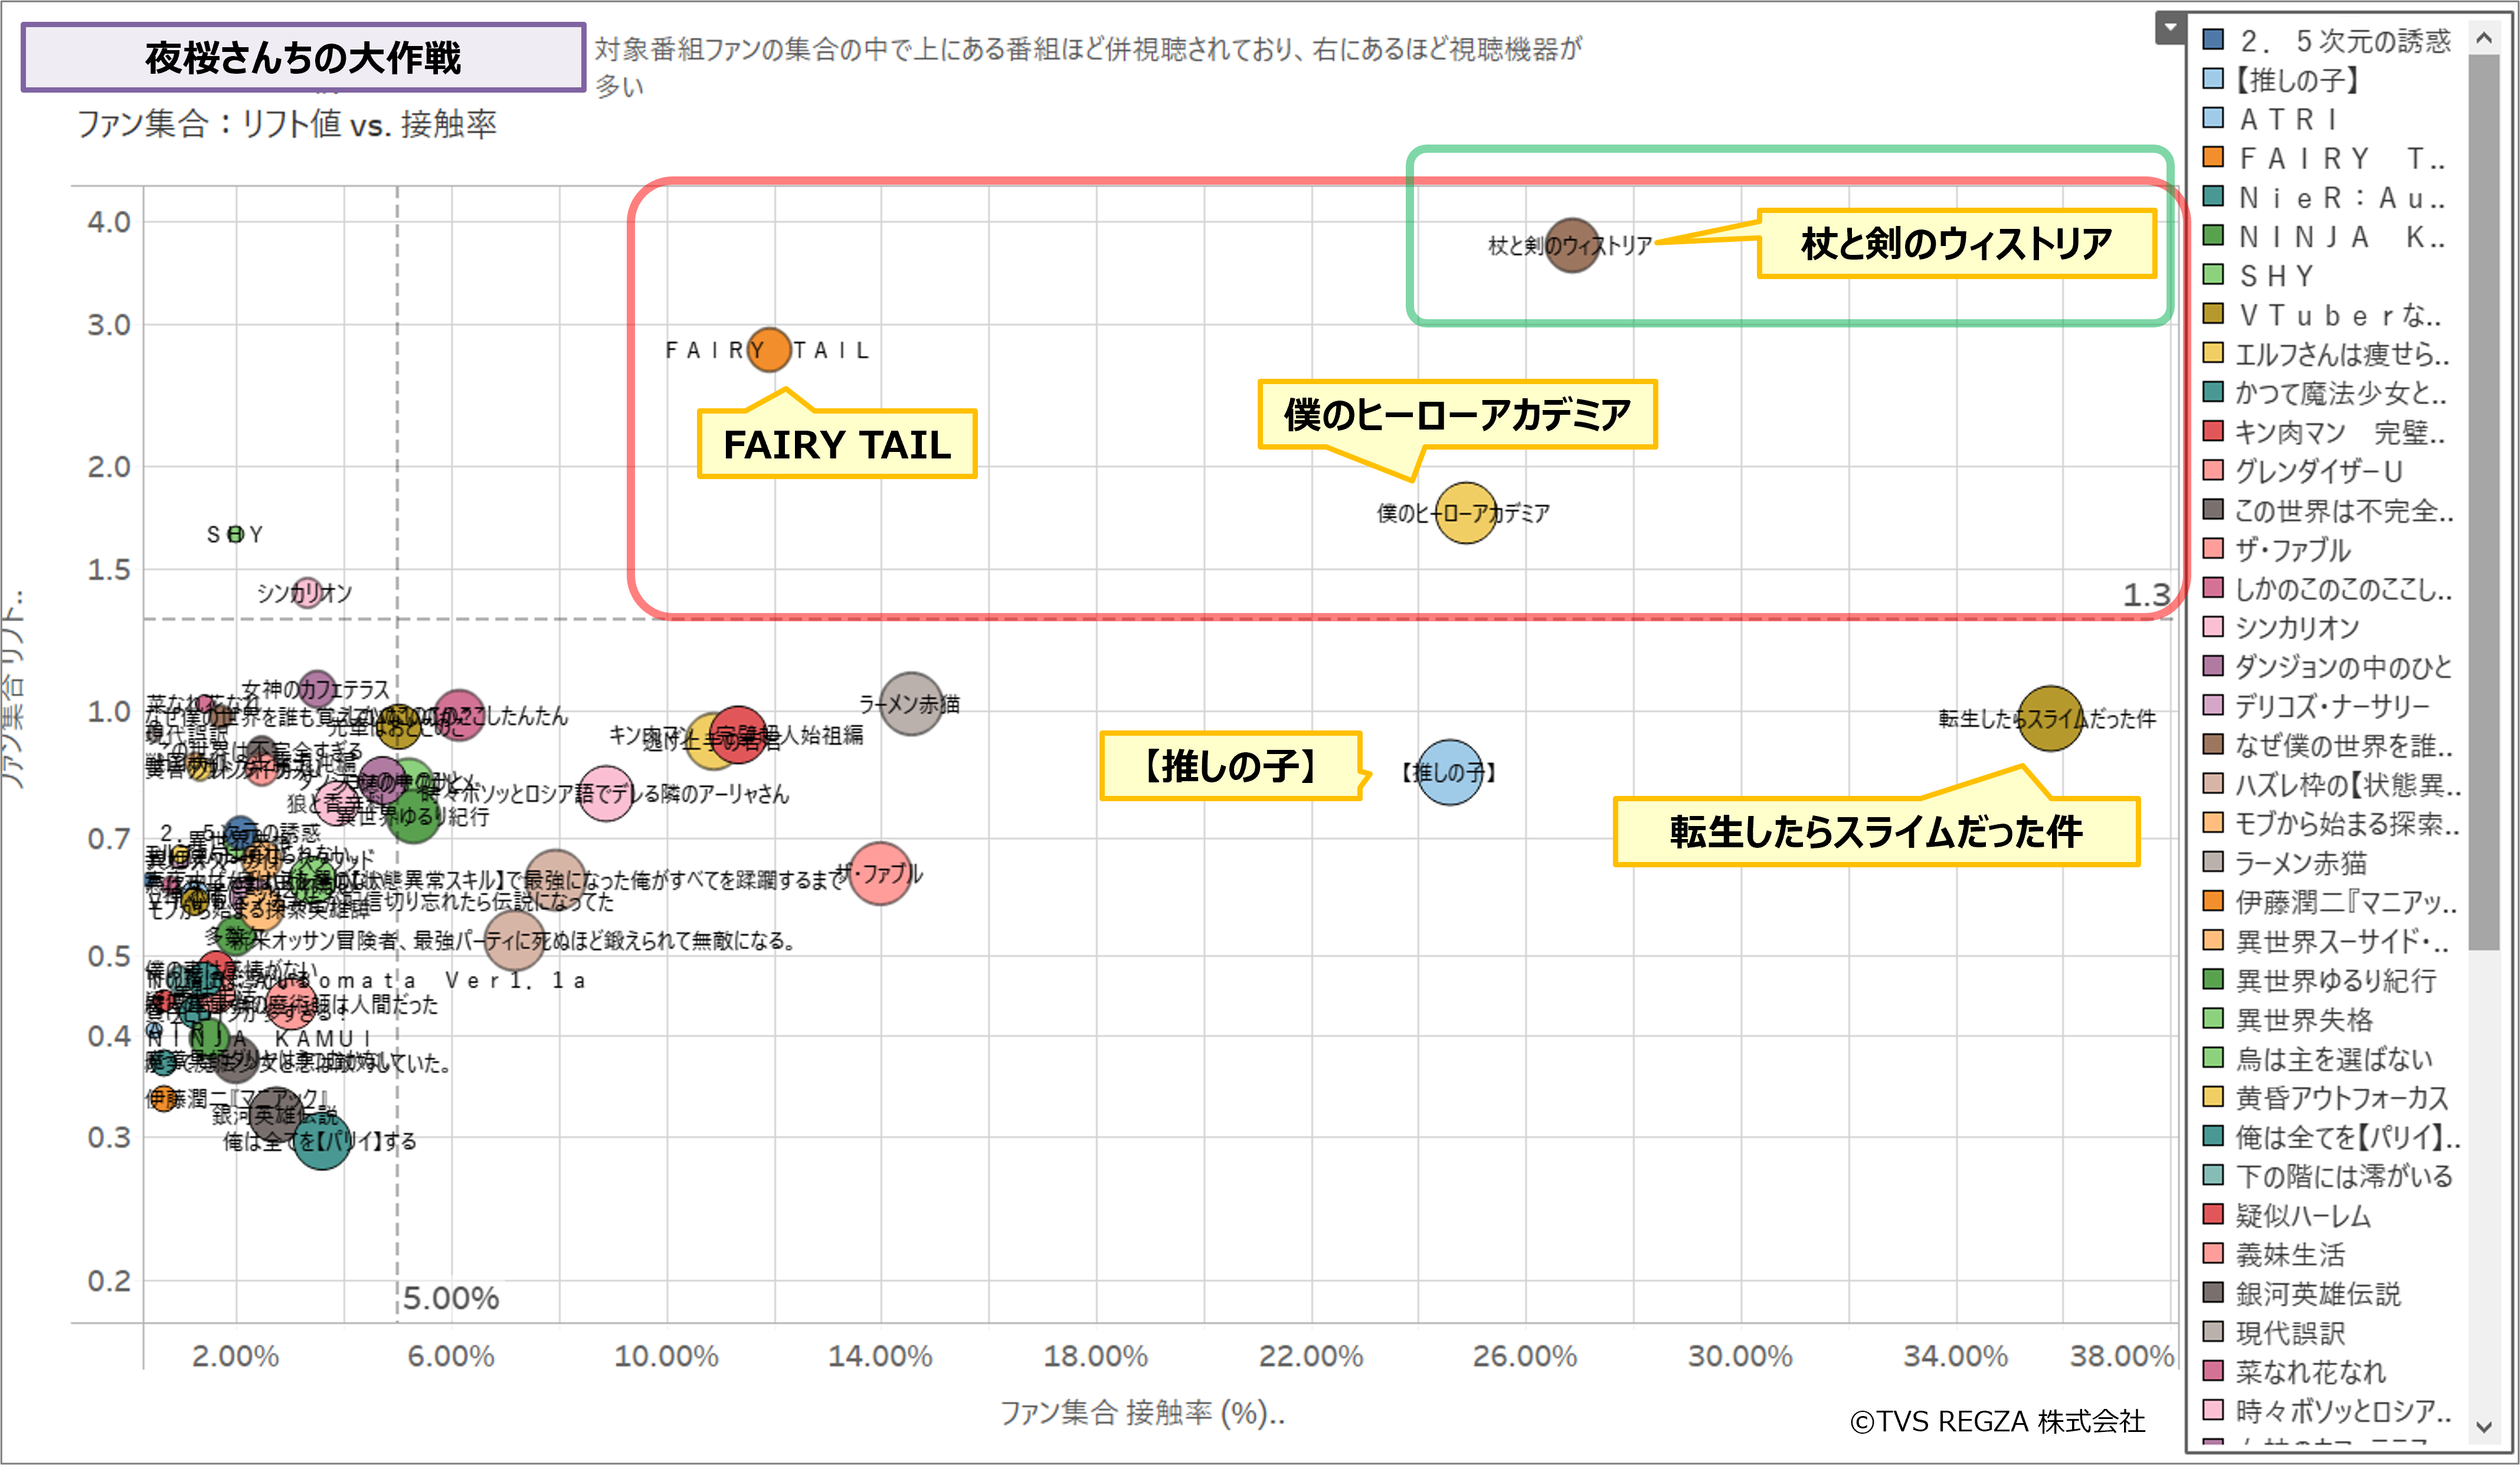Click the small green SHY bubble

235,534
